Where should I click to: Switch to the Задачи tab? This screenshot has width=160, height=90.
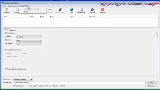pyautogui.click(x=12, y=30)
